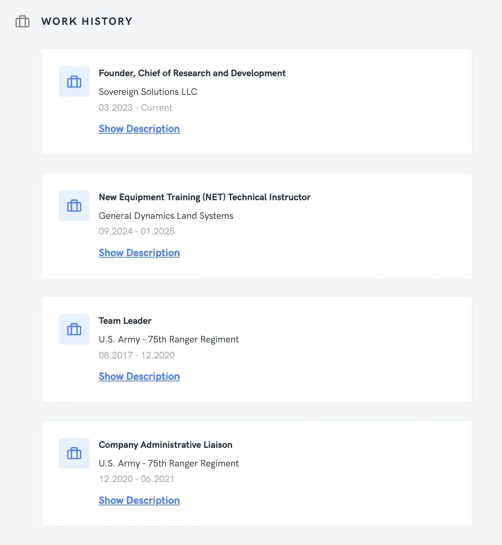The height and width of the screenshot is (545, 502).
Task: Click the briefcase icon beside Founder, Chief of Research
Action: coord(74,82)
